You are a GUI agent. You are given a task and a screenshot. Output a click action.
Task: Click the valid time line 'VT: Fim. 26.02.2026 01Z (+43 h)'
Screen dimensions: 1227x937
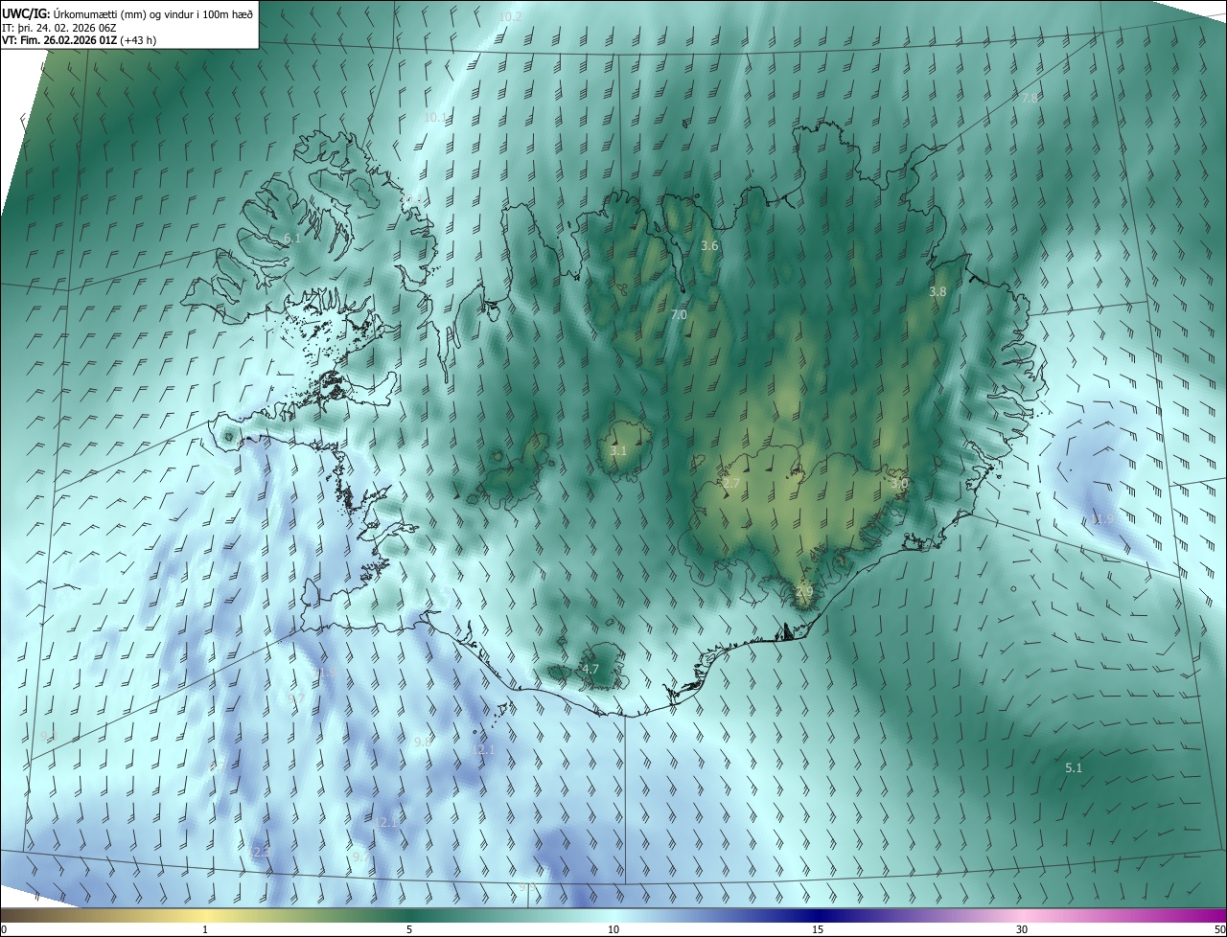[x=80, y=40]
